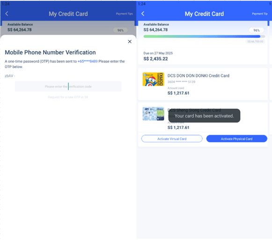Viewport: 272px width, 243px height.
Task: Dismiss the card activated toast message
Action: click(204, 116)
